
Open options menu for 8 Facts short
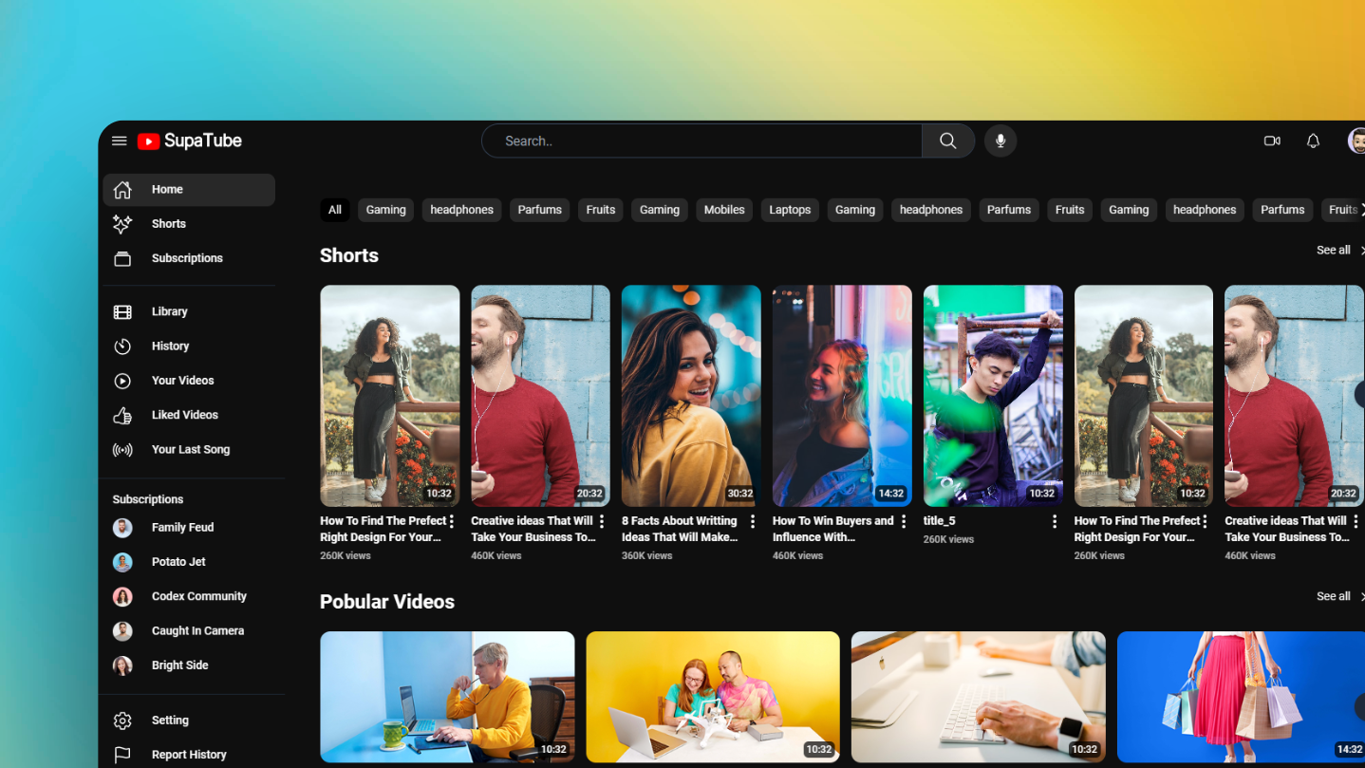tap(753, 521)
